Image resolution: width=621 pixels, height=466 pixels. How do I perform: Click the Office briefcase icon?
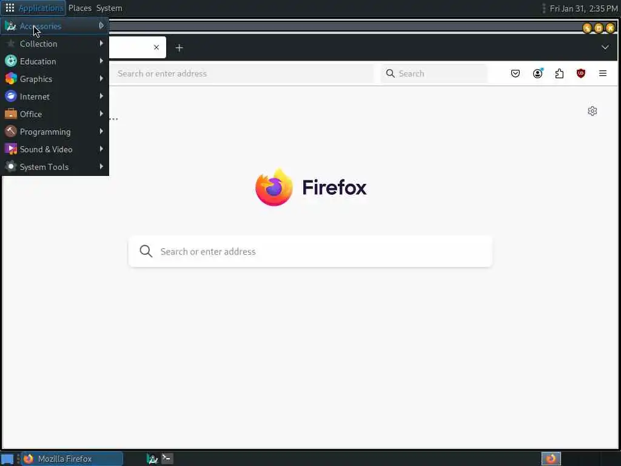click(x=11, y=113)
